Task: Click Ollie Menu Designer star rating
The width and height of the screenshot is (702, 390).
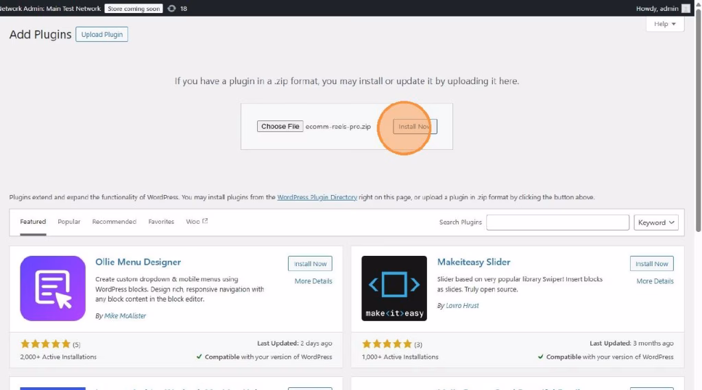Action: [45, 344]
